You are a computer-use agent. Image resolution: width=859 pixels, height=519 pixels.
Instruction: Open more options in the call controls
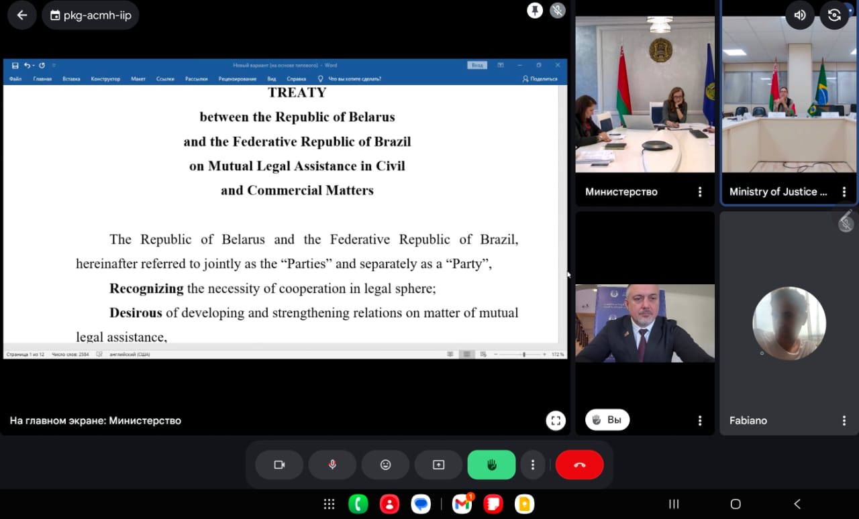coord(533,465)
